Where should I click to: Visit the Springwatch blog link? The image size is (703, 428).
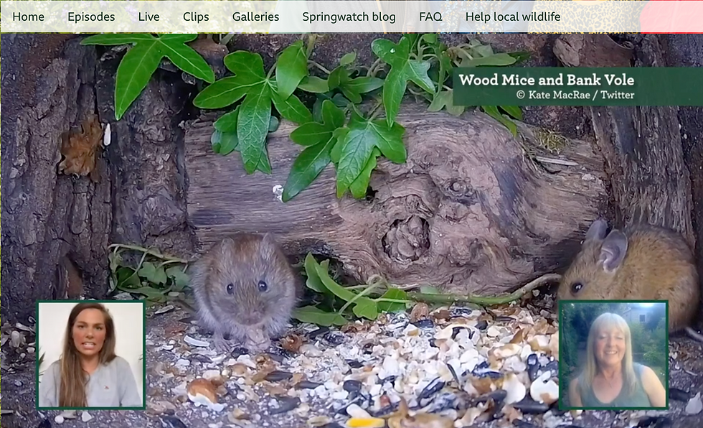(349, 17)
